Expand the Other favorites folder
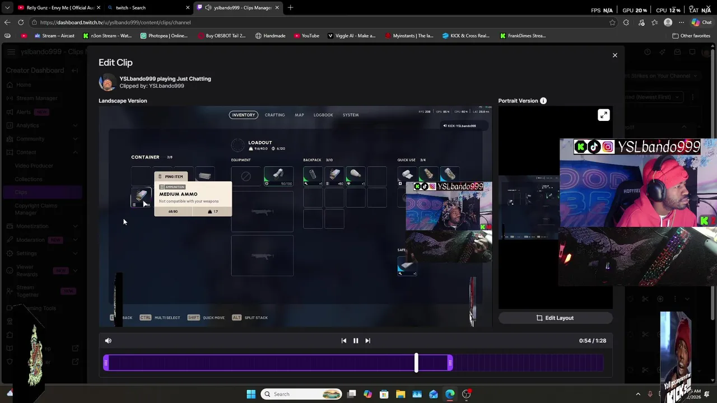 click(x=691, y=36)
